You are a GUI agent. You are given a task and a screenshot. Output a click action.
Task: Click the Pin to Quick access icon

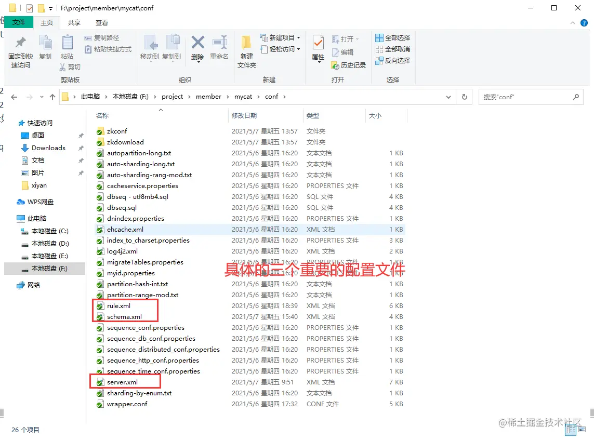tap(20, 43)
